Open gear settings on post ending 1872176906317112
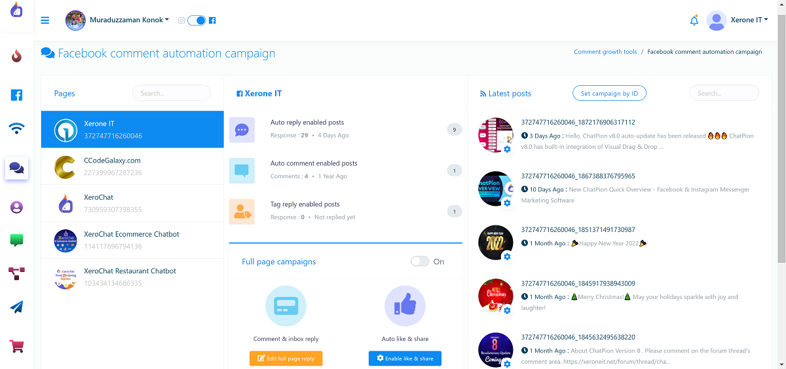The height and width of the screenshot is (369, 786). coord(507,149)
